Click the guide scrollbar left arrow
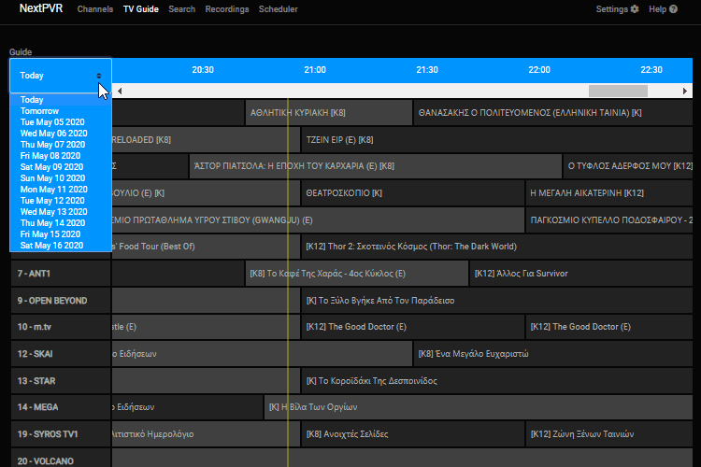This screenshot has width=701, height=467. click(x=120, y=92)
